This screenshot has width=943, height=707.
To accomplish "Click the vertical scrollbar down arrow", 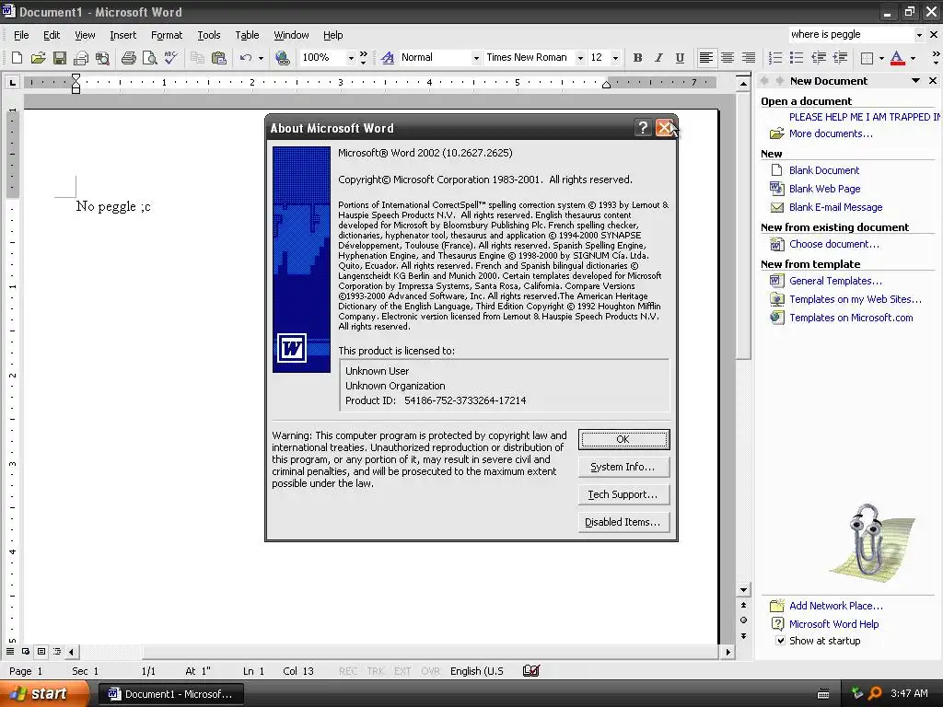I will coord(744,590).
